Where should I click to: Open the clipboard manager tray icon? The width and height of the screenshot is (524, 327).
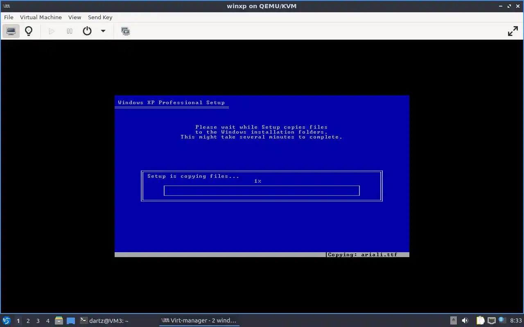click(x=480, y=320)
